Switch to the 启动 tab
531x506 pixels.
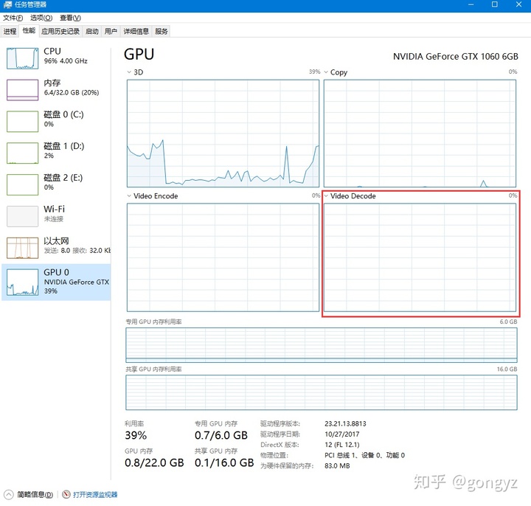(x=91, y=31)
